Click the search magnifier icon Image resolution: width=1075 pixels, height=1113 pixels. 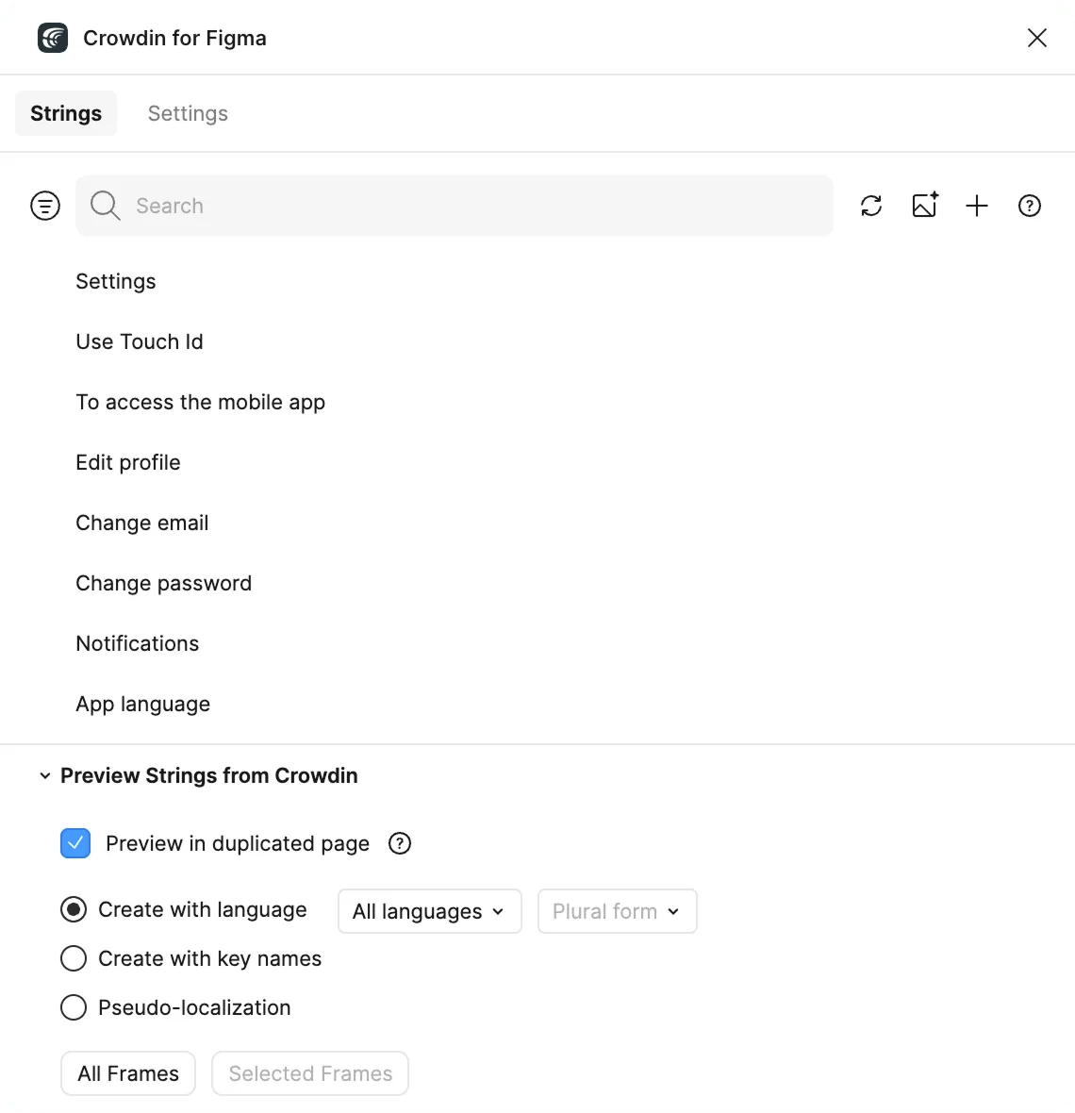click(105, 206)
